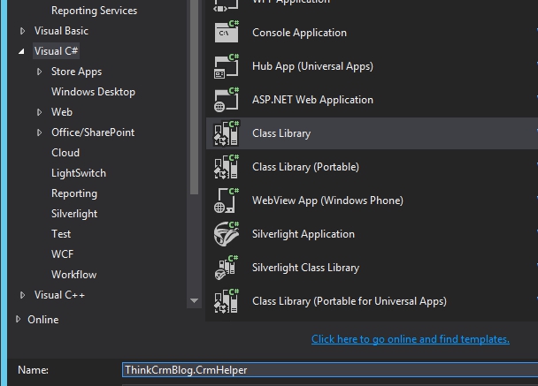Click the Silverlight Application icon
Image resolution: width=538 pixels, height=386 pixels.
coord(227,233)
